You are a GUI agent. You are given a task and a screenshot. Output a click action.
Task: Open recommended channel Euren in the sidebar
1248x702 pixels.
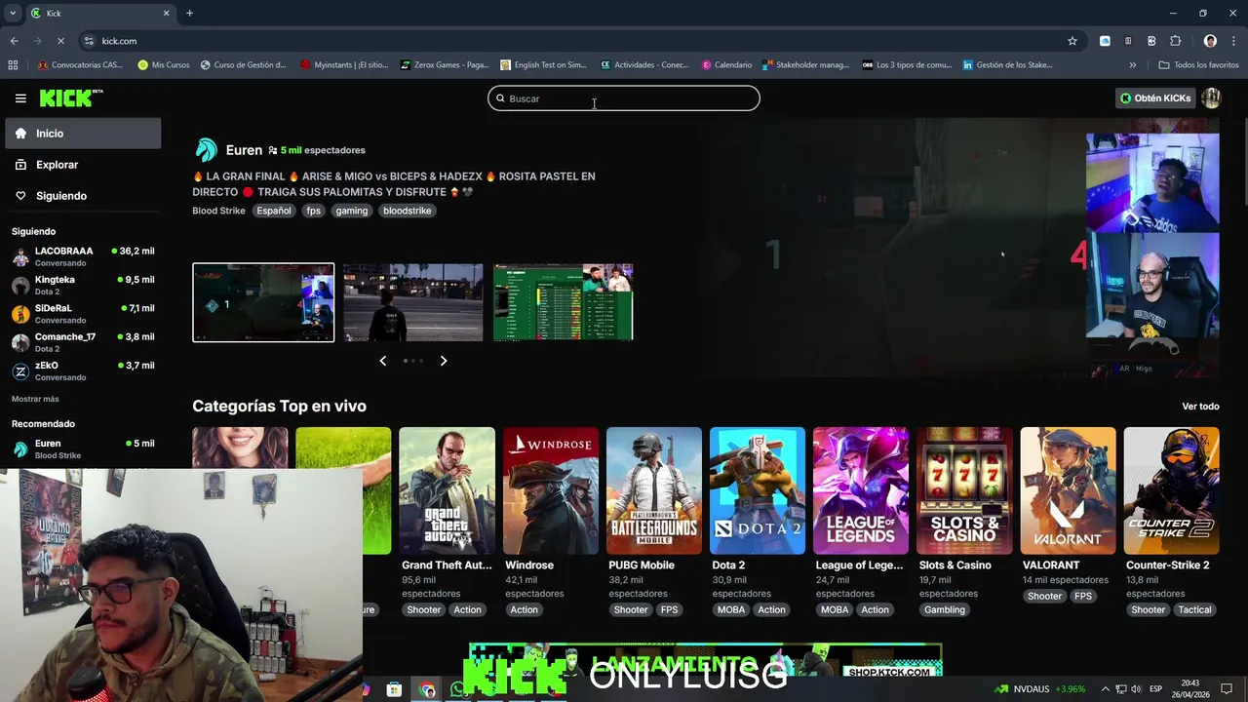pos(83,448)
